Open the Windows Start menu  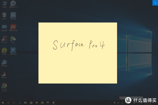[3, 103]
